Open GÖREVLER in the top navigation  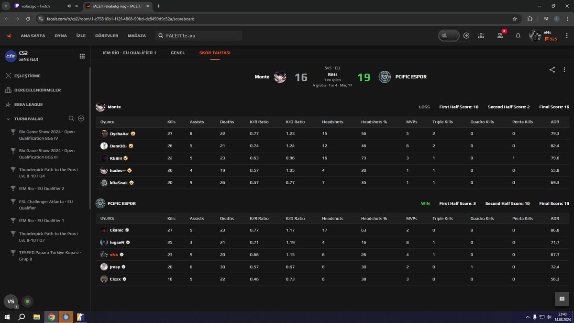pyautogui.click(x=107, y=35)
